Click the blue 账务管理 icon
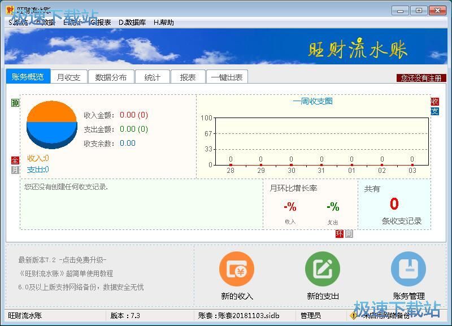 pos(408,269)
